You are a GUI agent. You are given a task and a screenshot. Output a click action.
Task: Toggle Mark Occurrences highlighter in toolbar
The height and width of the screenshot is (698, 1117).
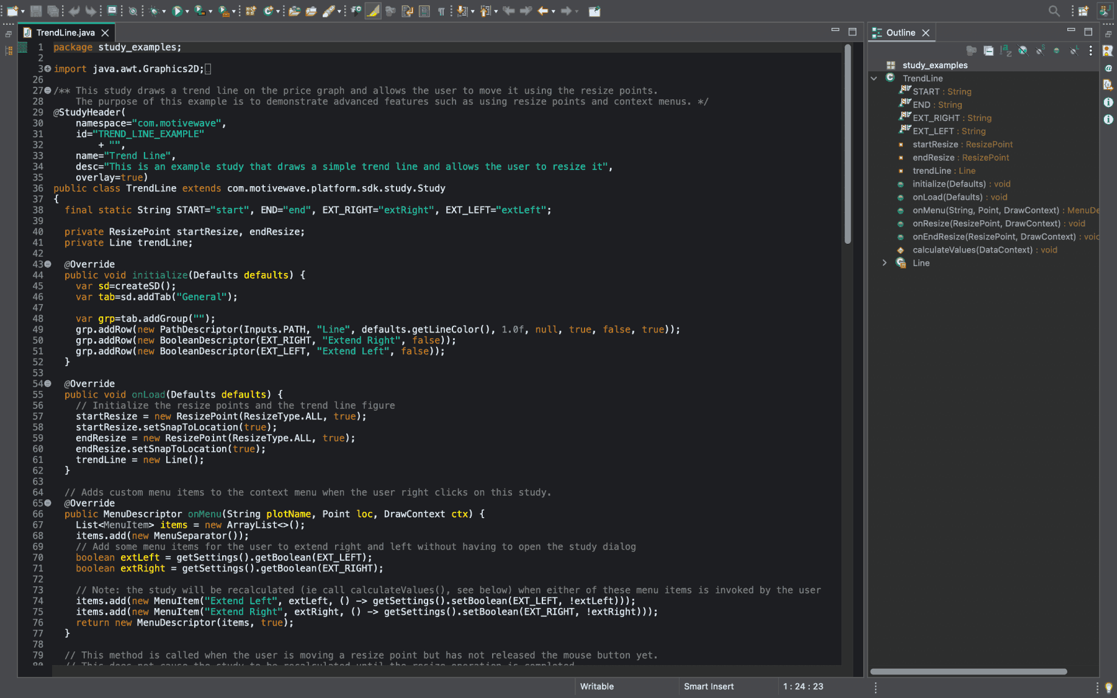[x=373, y=11]
